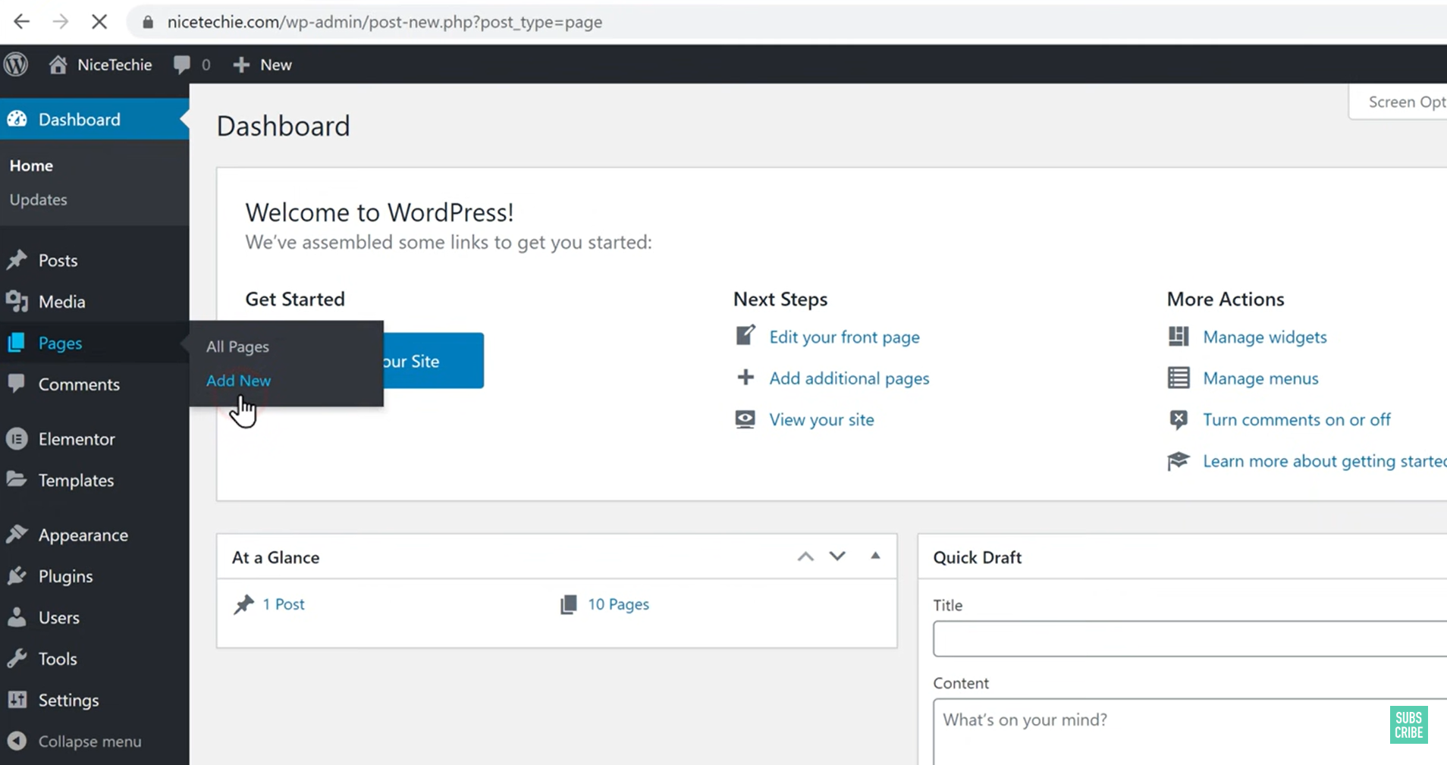The height and width of the screenshot is (765, 1447).
Task: Click the Elementor icon in sidebar
Action: click(17, 439)
